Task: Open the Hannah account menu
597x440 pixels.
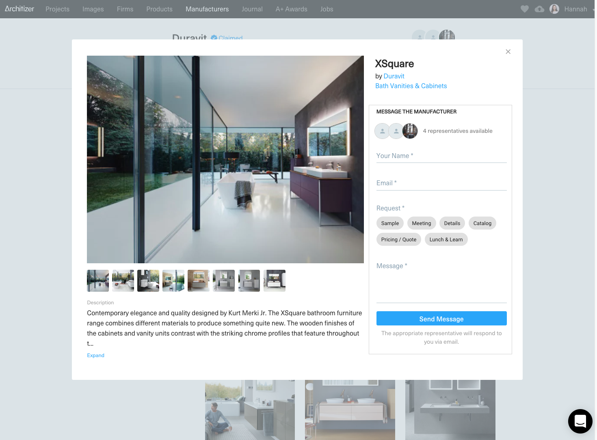Action: point(575,9)
